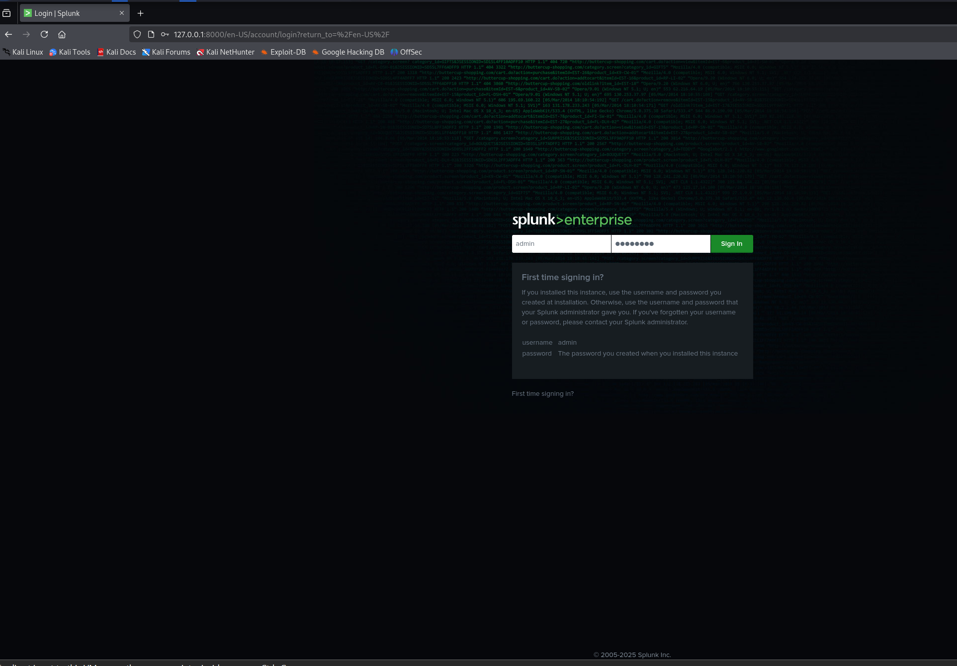
Task: Click the back navigation arrow
Action: [8, 34]
